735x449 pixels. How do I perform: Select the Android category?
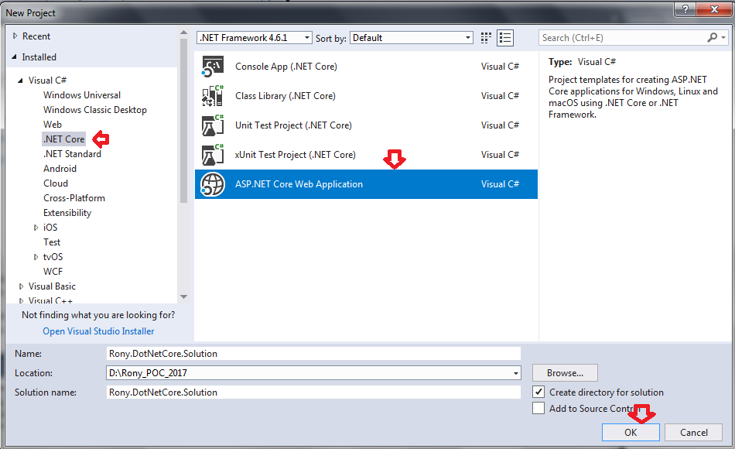60,169
